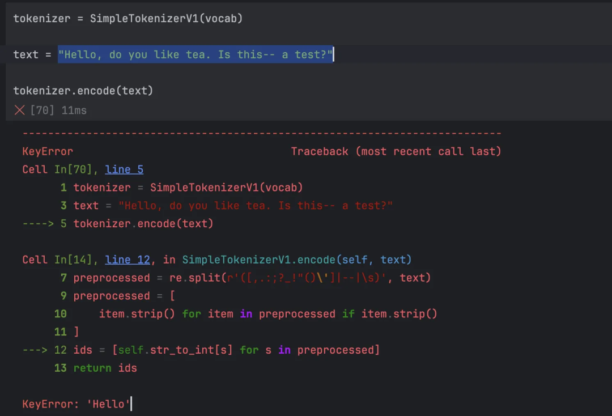Click 'Traceback (most recent call last)' text

(396, 151)
